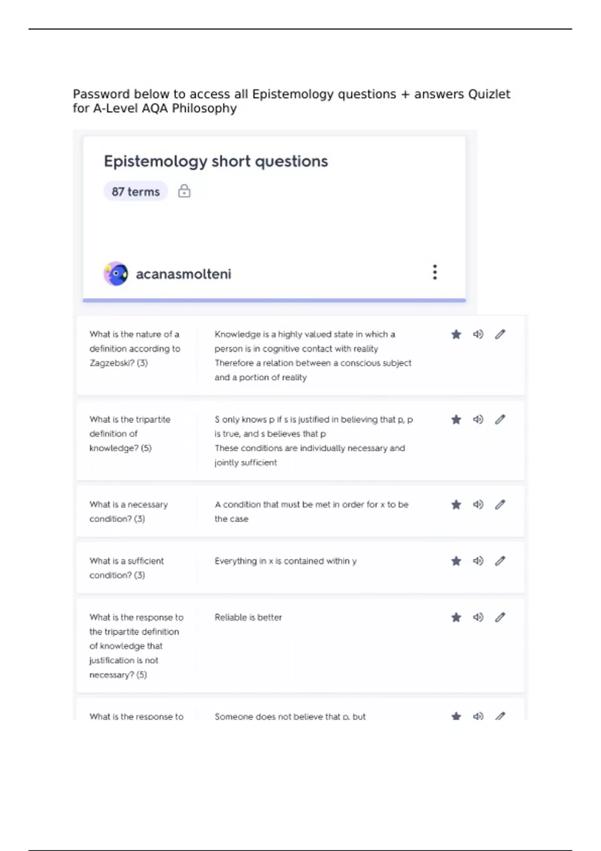Edit the sufficient condition card
Image resolution: width=601 pixels, height=851 pixels.
point(500,561)
